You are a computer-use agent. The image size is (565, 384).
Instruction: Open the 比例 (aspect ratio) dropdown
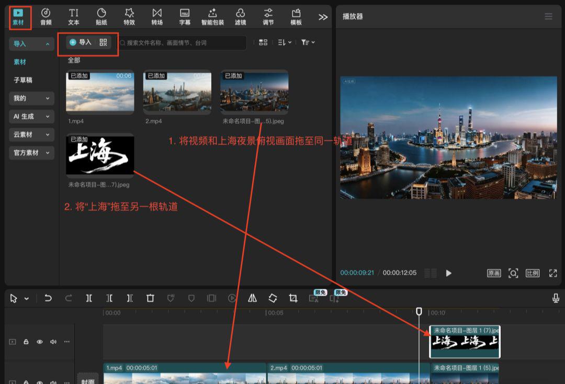tap(533, 273)
